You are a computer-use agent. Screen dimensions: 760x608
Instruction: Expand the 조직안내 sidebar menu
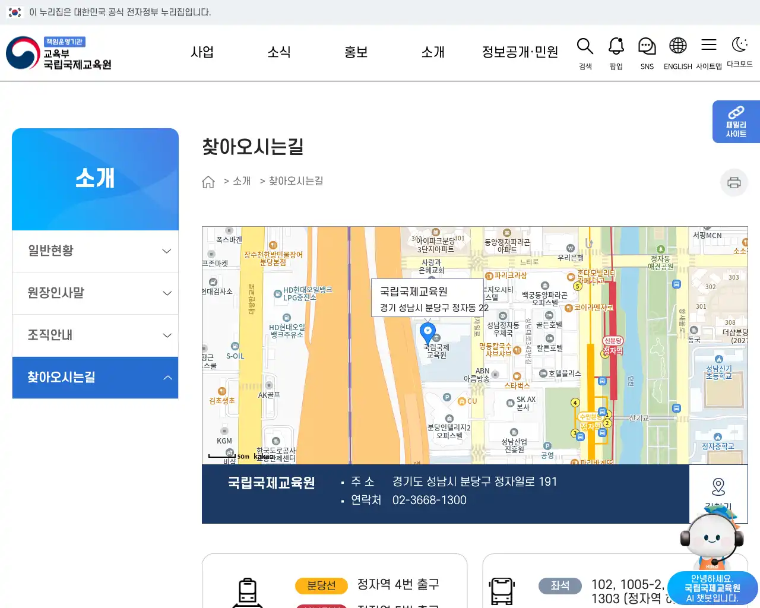[x=95, y=335]
